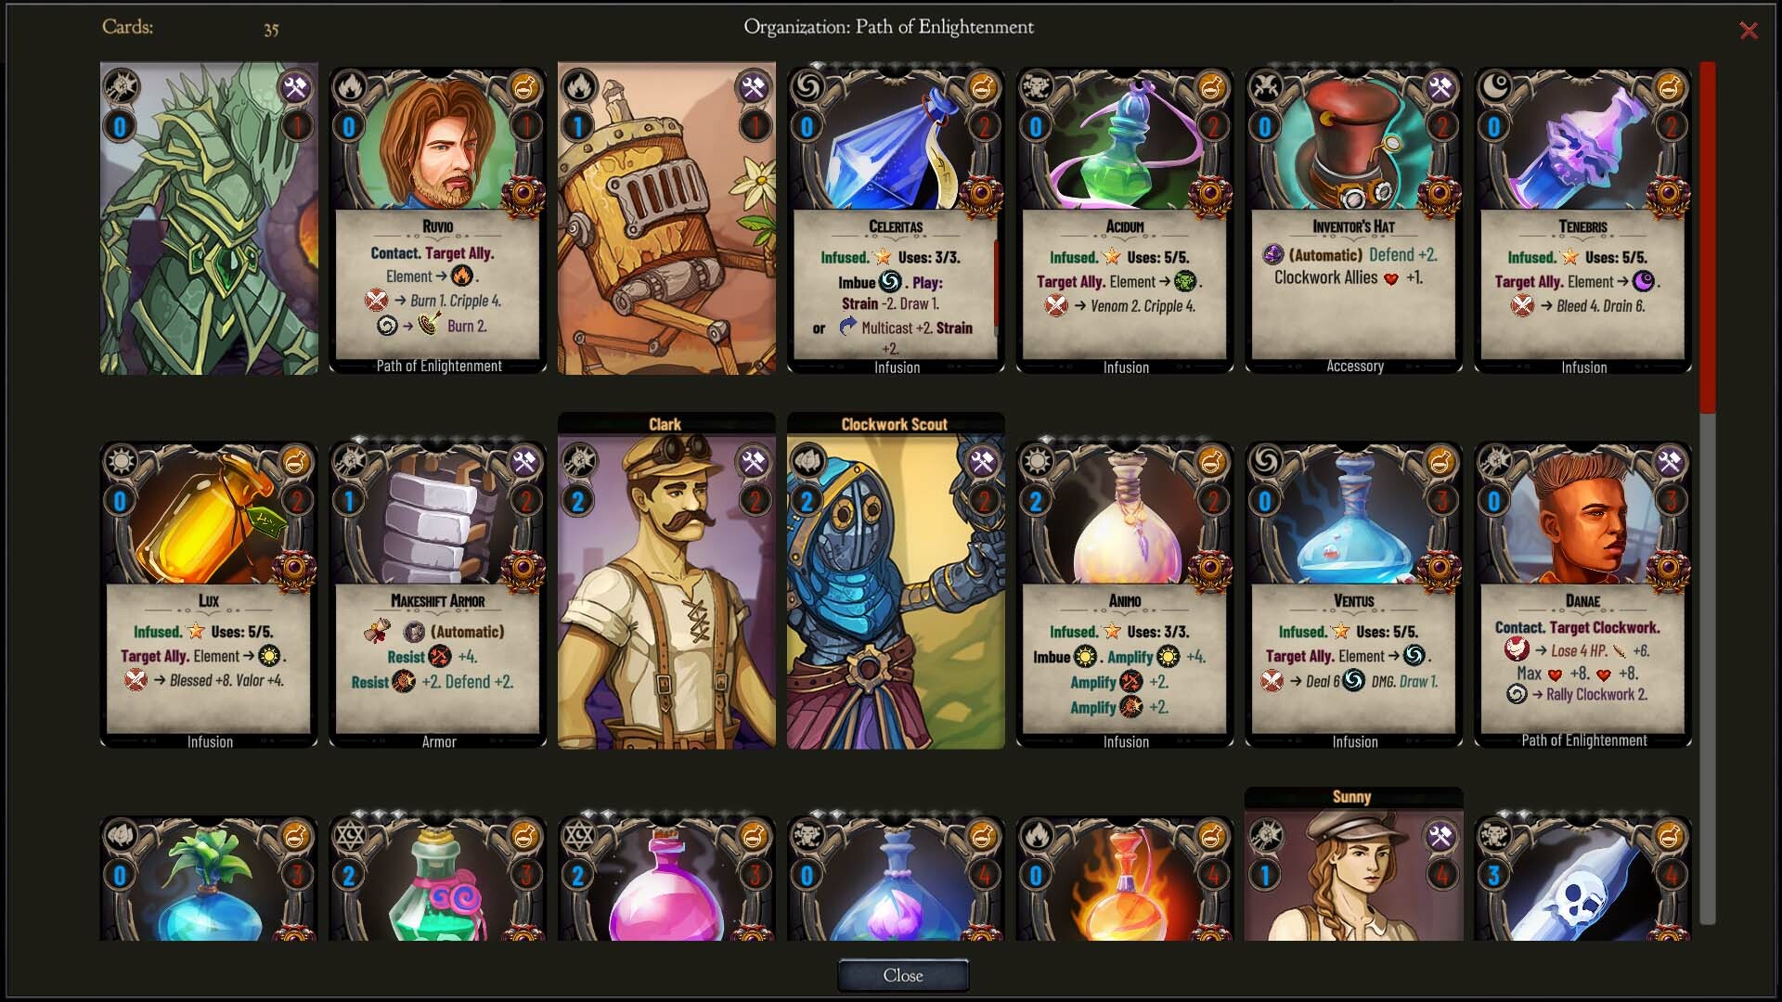Click the clockwork barrel robot card
The width and height of the screenshot is (1782, 1002).
[x=666, y=219]
